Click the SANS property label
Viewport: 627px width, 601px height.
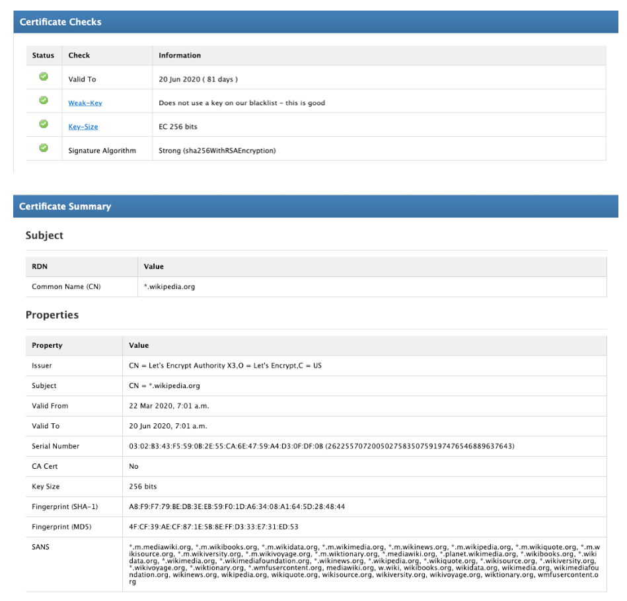pyautogui.click(x=40, y=547)
